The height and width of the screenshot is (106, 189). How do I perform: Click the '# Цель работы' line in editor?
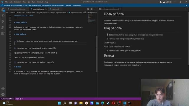tap(20, 22)
